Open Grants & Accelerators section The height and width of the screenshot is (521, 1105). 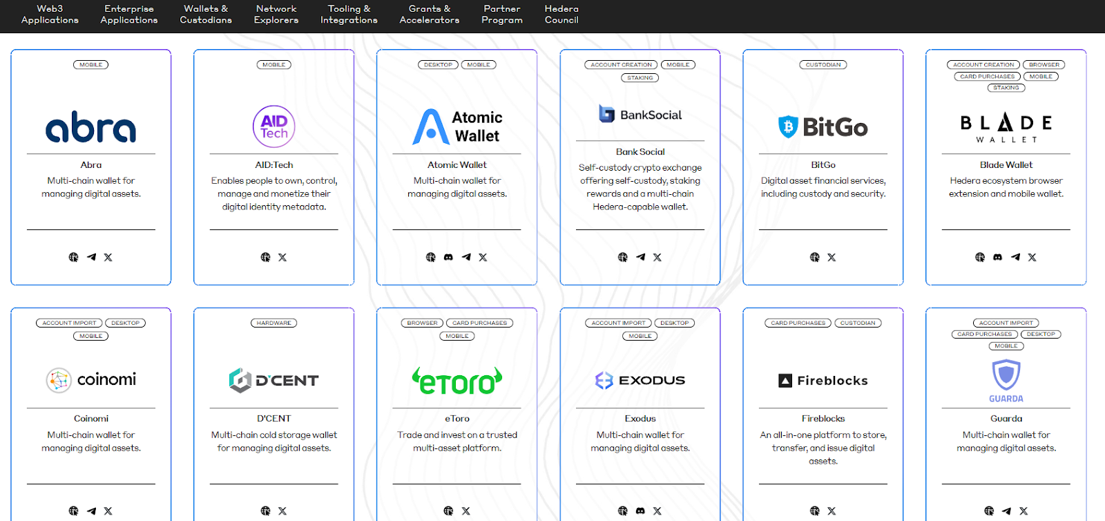pyautogui.click(x=430, y=15)
